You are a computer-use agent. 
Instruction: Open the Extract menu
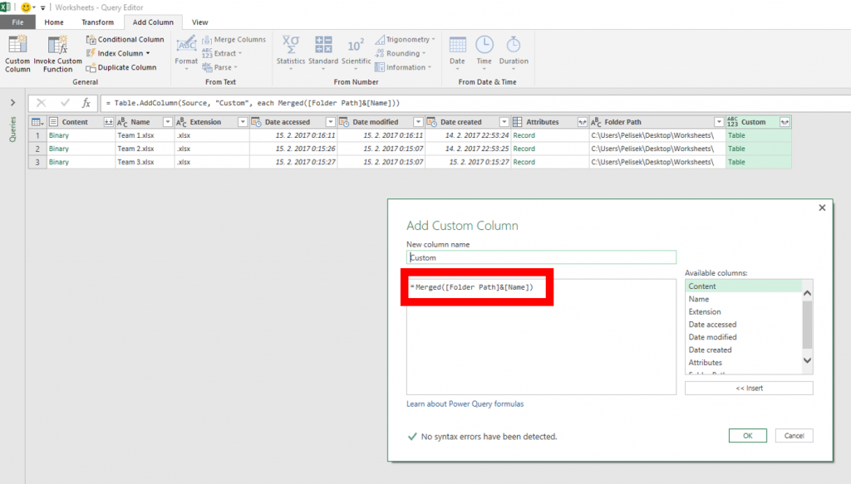coord(222,53)
